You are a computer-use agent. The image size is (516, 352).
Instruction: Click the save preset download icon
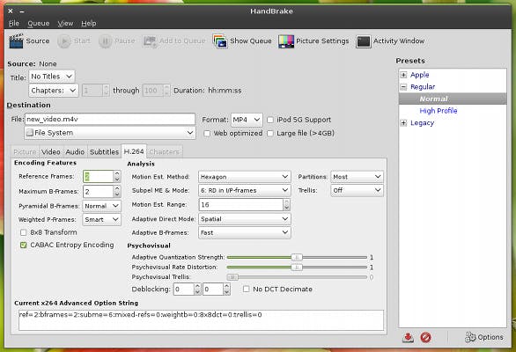point(408,337)
